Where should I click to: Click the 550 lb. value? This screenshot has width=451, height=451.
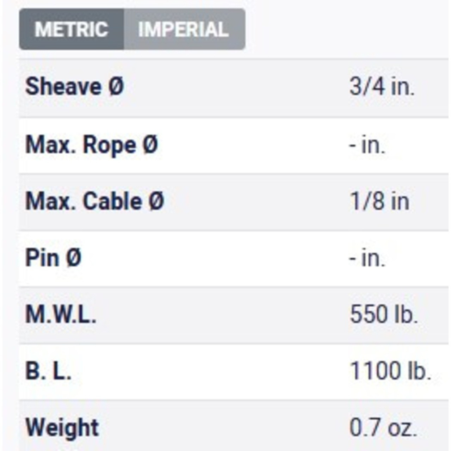point(384,315)
